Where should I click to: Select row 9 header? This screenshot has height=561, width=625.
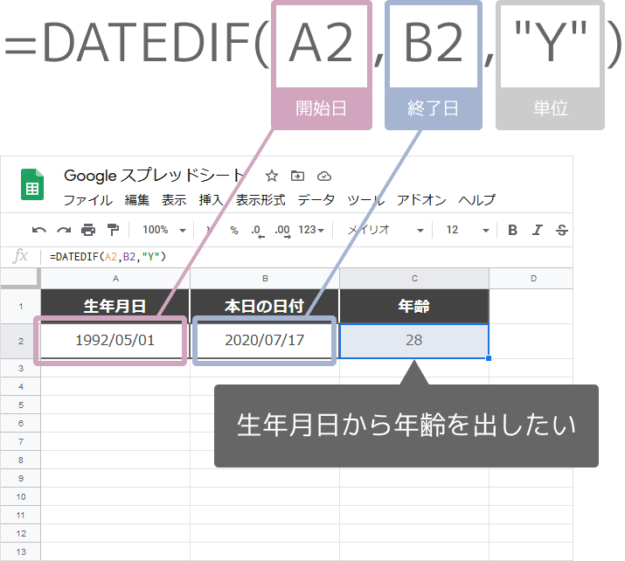click(20, 478)
